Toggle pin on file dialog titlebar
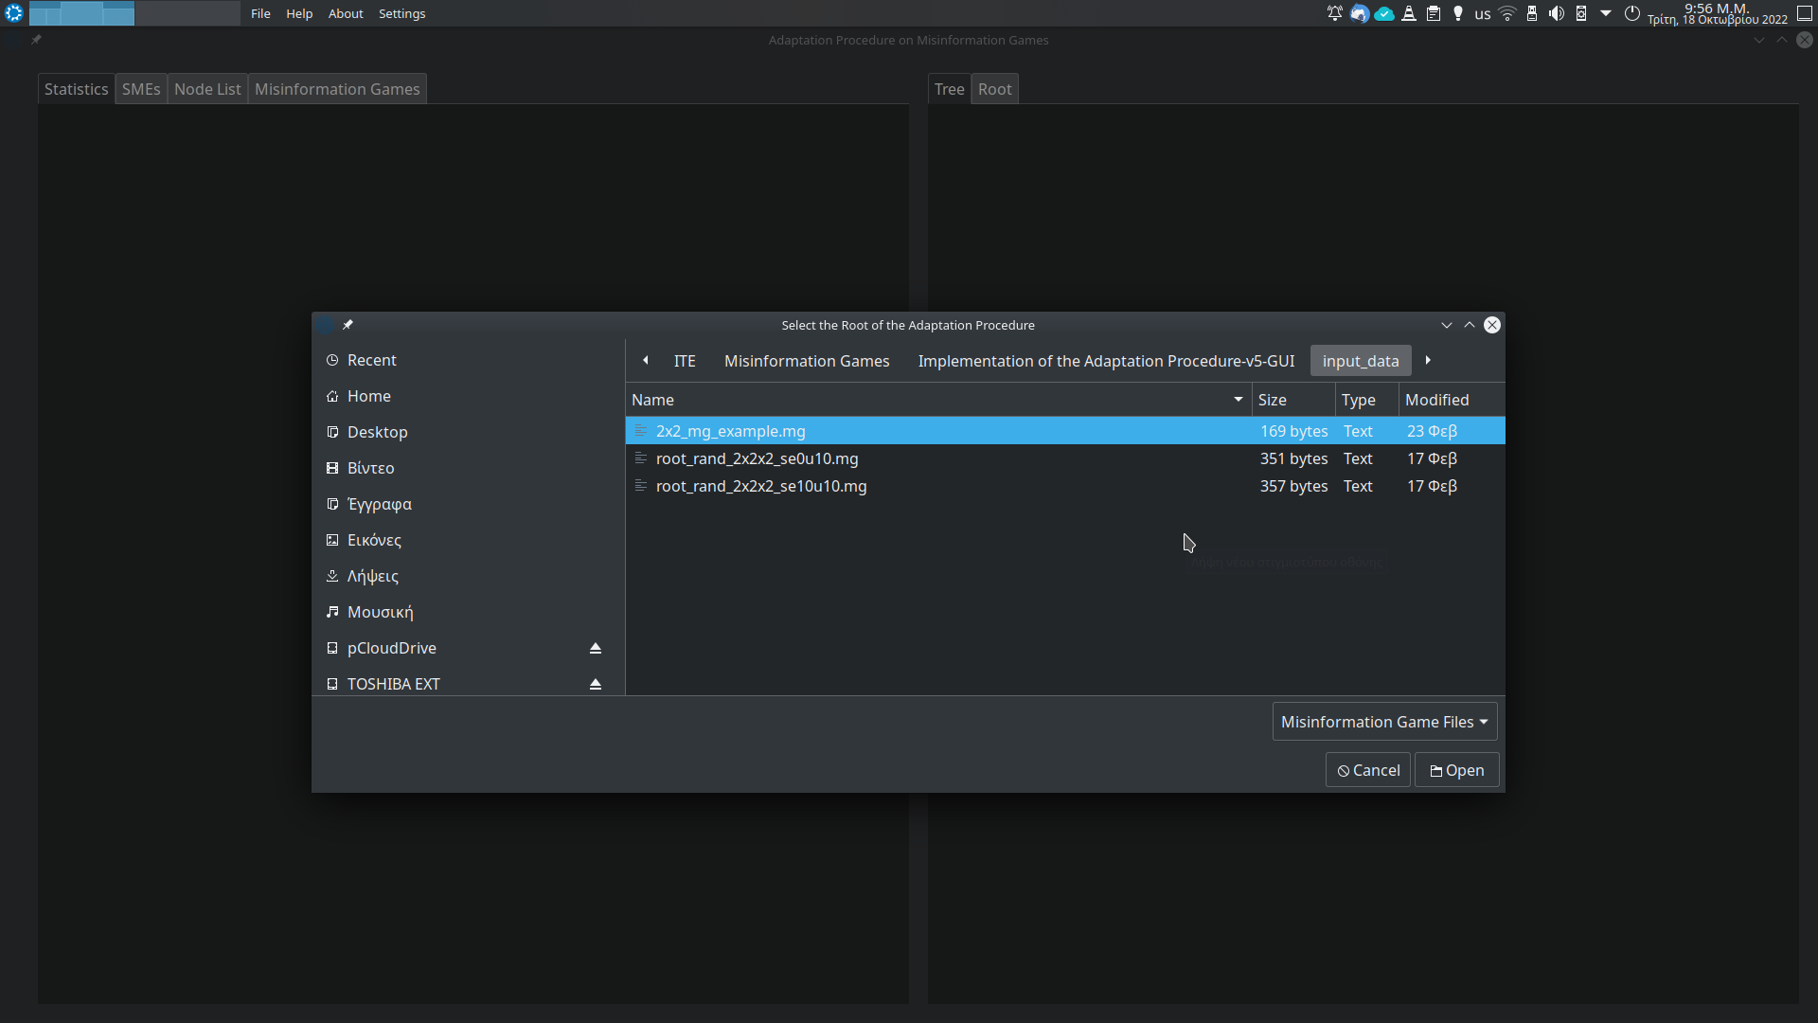The height and width of the screenshot is (1023, 1818). point(348,325)
